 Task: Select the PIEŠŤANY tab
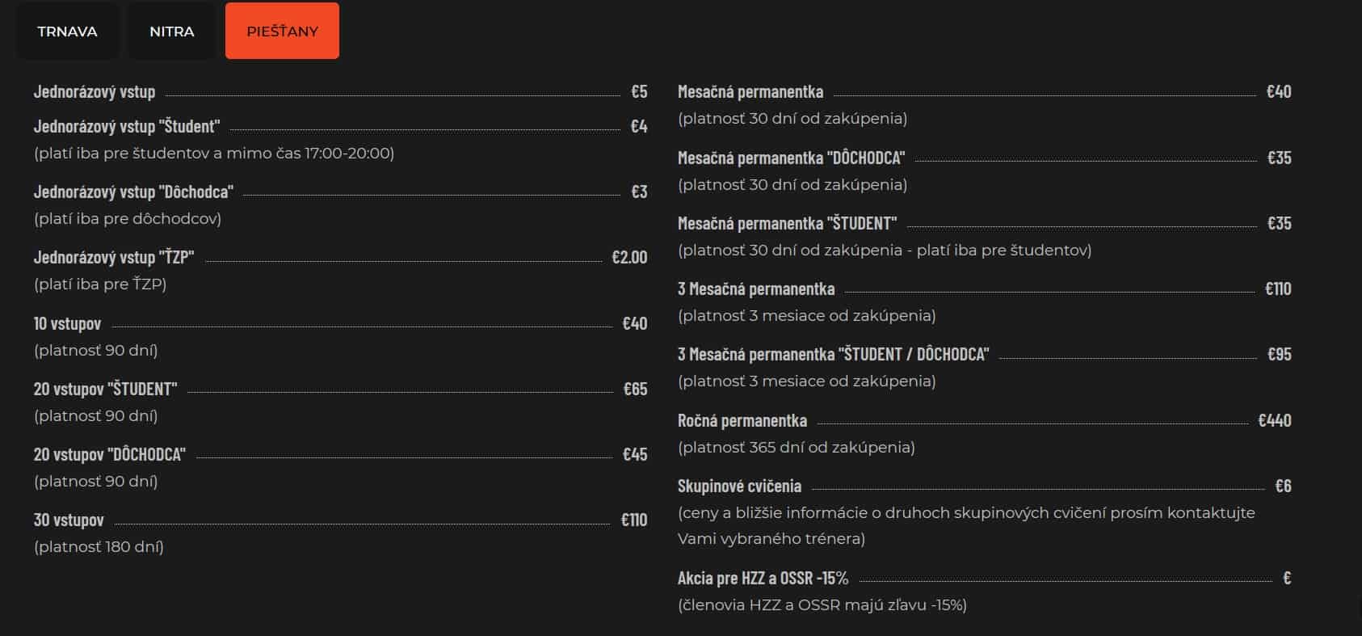[282, 32]
